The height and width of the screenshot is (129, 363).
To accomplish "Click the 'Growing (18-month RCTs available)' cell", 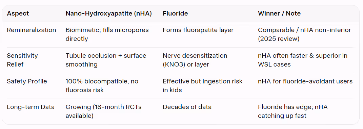I will point(103,111).
